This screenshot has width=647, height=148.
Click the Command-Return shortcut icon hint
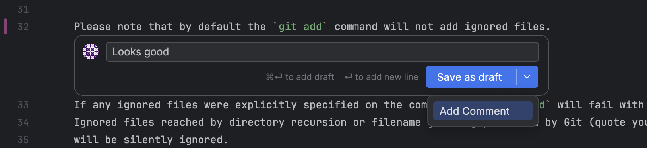point(274,77)
